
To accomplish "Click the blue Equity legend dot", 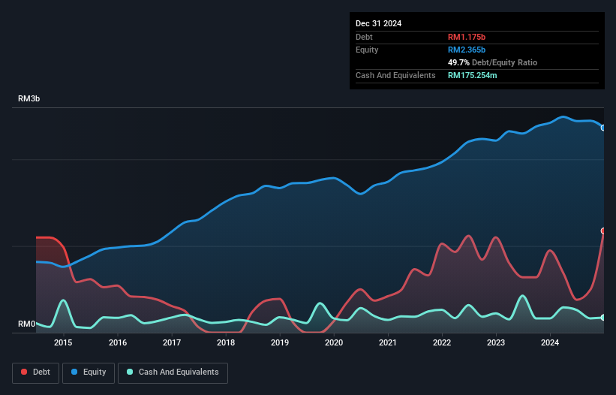I will 74,372.
